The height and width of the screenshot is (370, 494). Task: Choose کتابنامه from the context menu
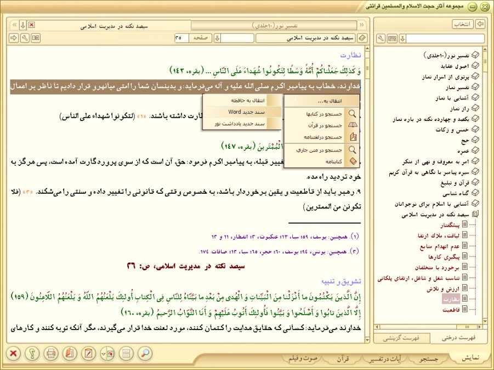(x=322, y=161)
